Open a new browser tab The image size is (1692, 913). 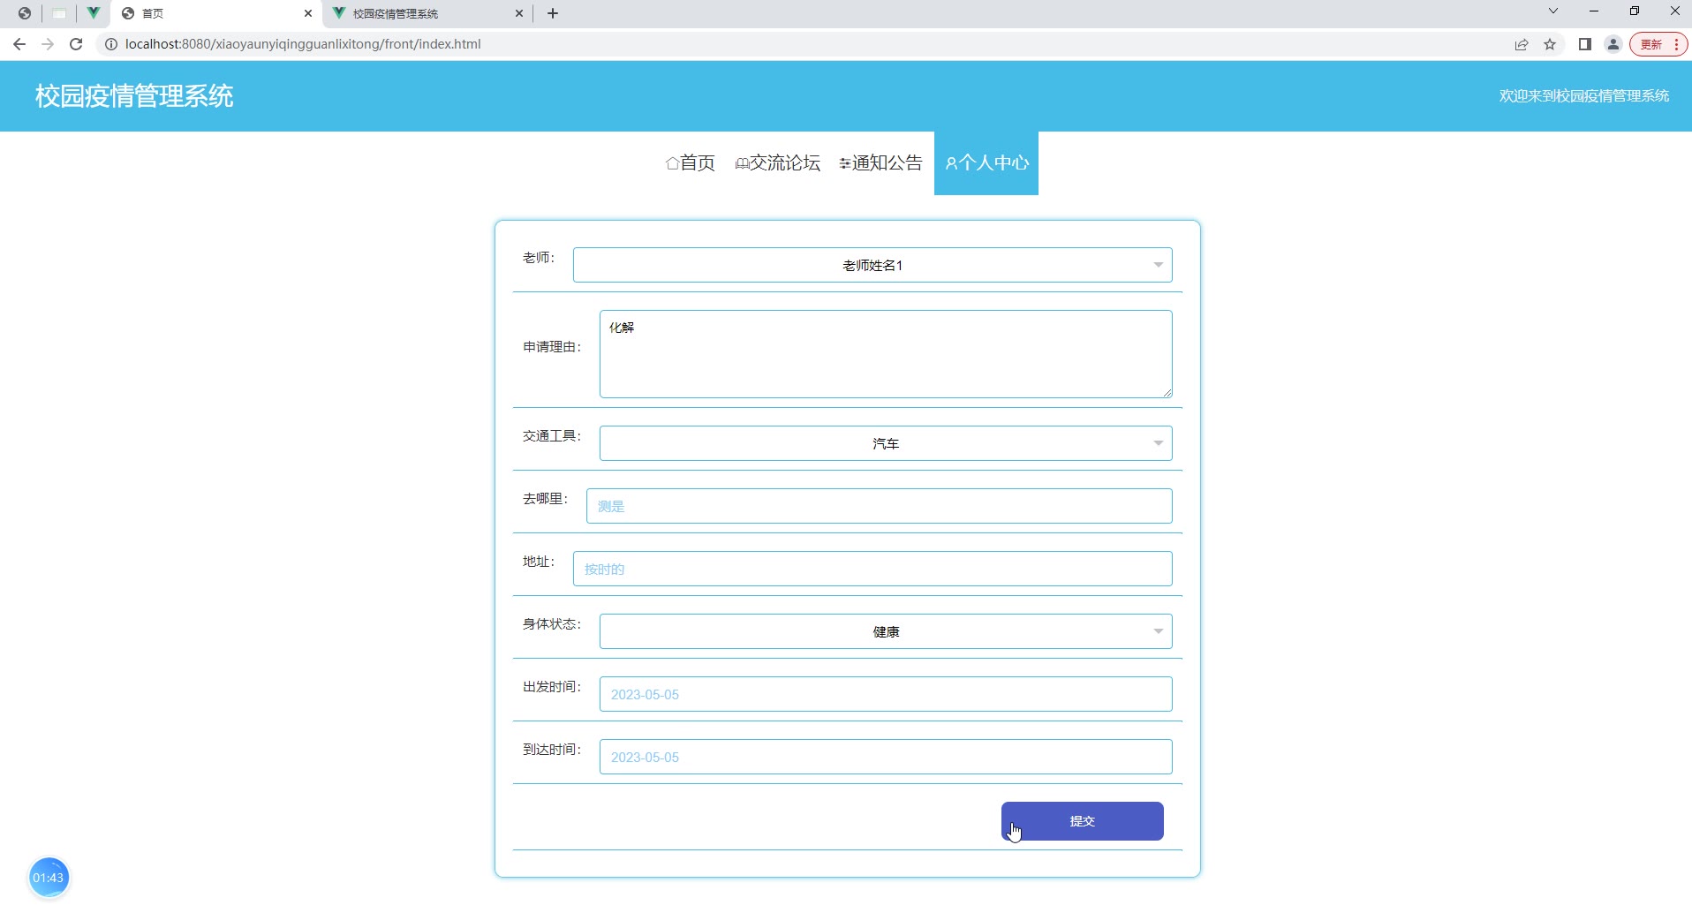(553, 13)
